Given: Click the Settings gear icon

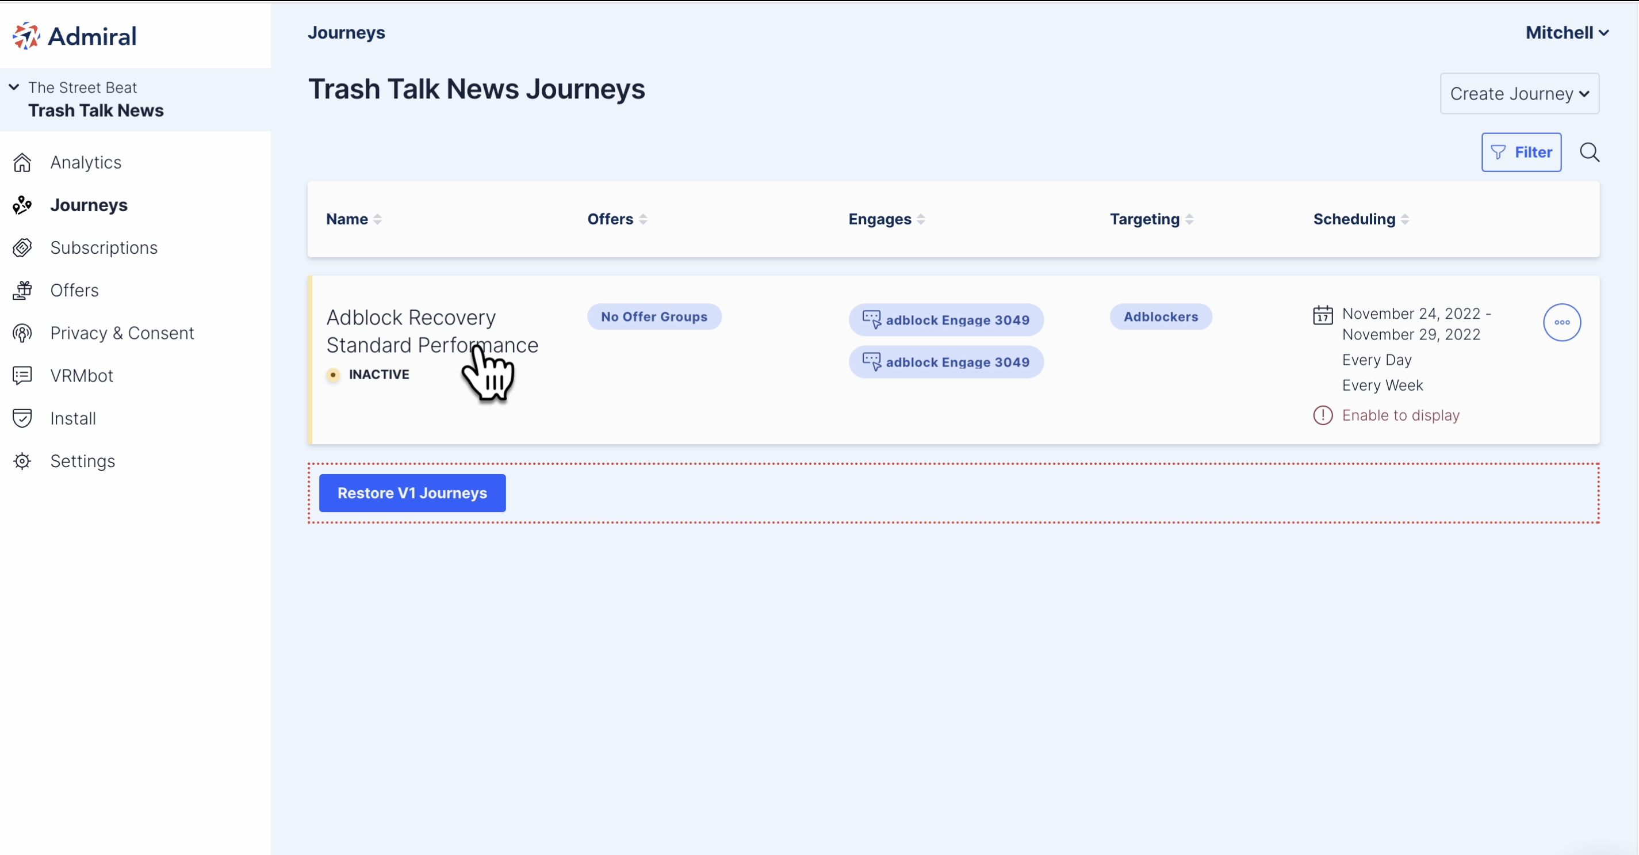Looking at the screenshot, I should (22, 461).
